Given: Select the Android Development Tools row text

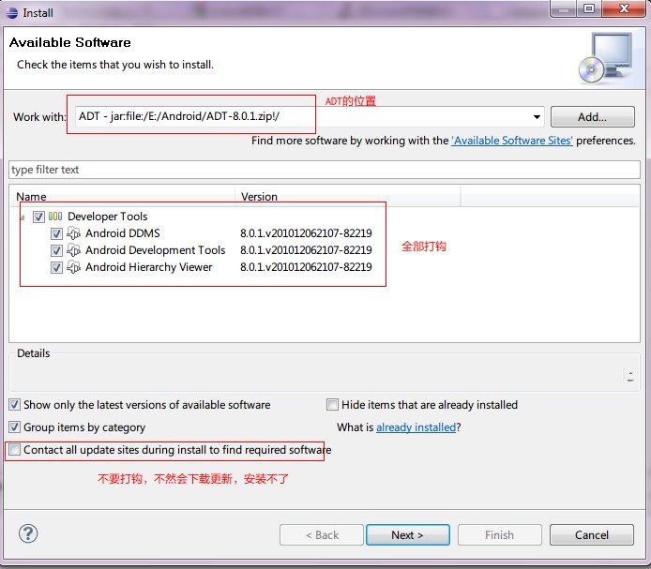Looking at the screenshot, I should [156, 250].
